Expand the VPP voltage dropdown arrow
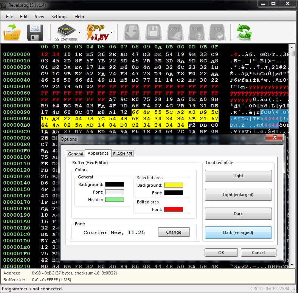Image resolution: width=298 pixels, height=293 pixels. tap(111, 32)
